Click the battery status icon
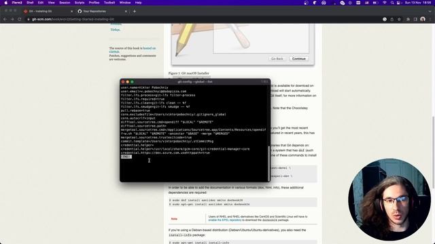Screen dimensions: 435x244 (x=375, y=3)
